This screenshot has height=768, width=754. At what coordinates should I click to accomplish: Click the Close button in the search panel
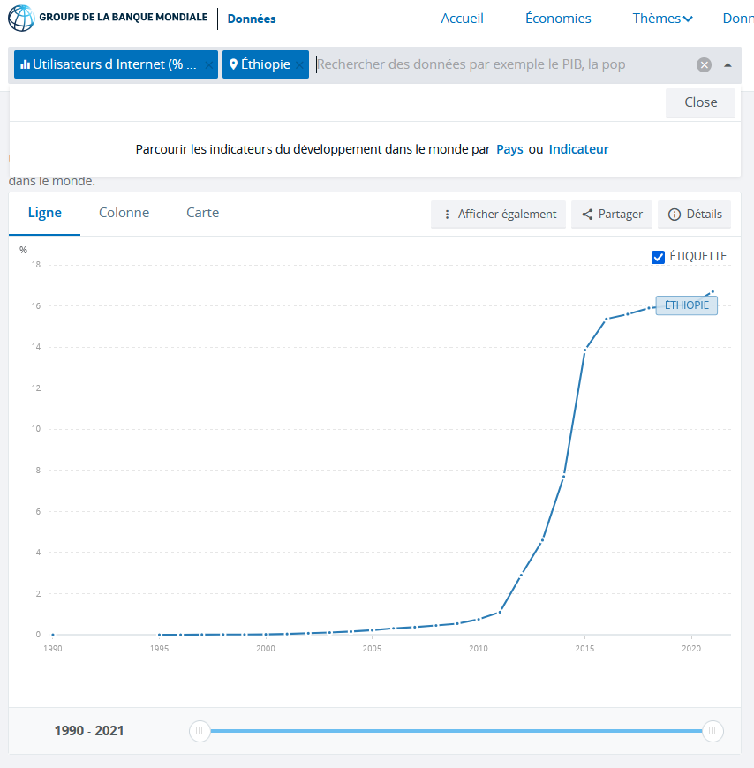click(701, 102)
